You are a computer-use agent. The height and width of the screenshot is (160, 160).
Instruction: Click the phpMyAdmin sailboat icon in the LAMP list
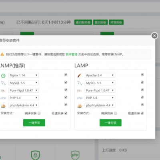[x=80, y=106]
